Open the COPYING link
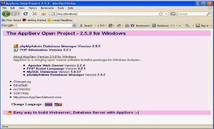 coord(21,93)
